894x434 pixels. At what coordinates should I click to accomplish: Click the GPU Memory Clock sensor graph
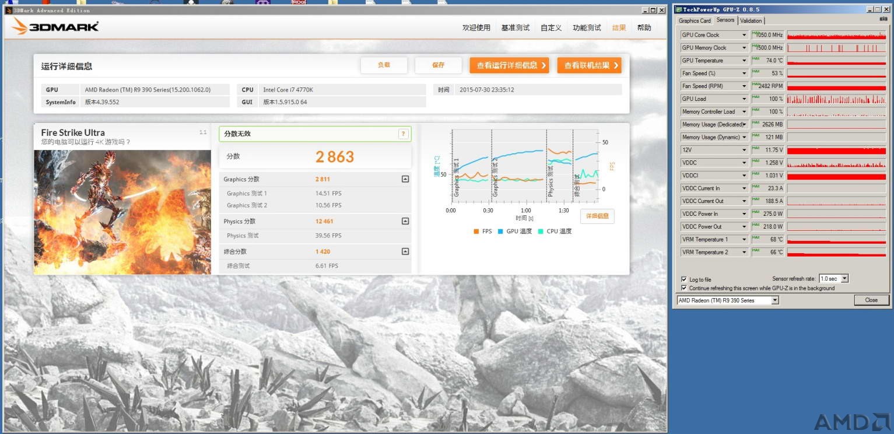point(836,48)
